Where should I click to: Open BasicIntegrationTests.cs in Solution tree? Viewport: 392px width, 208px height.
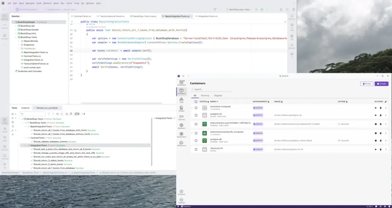tap(36, 52)
